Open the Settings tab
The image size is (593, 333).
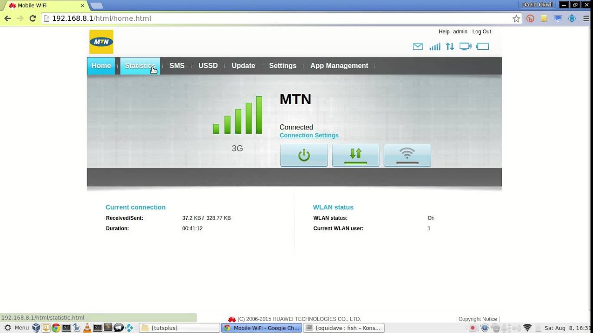(283, 66)
